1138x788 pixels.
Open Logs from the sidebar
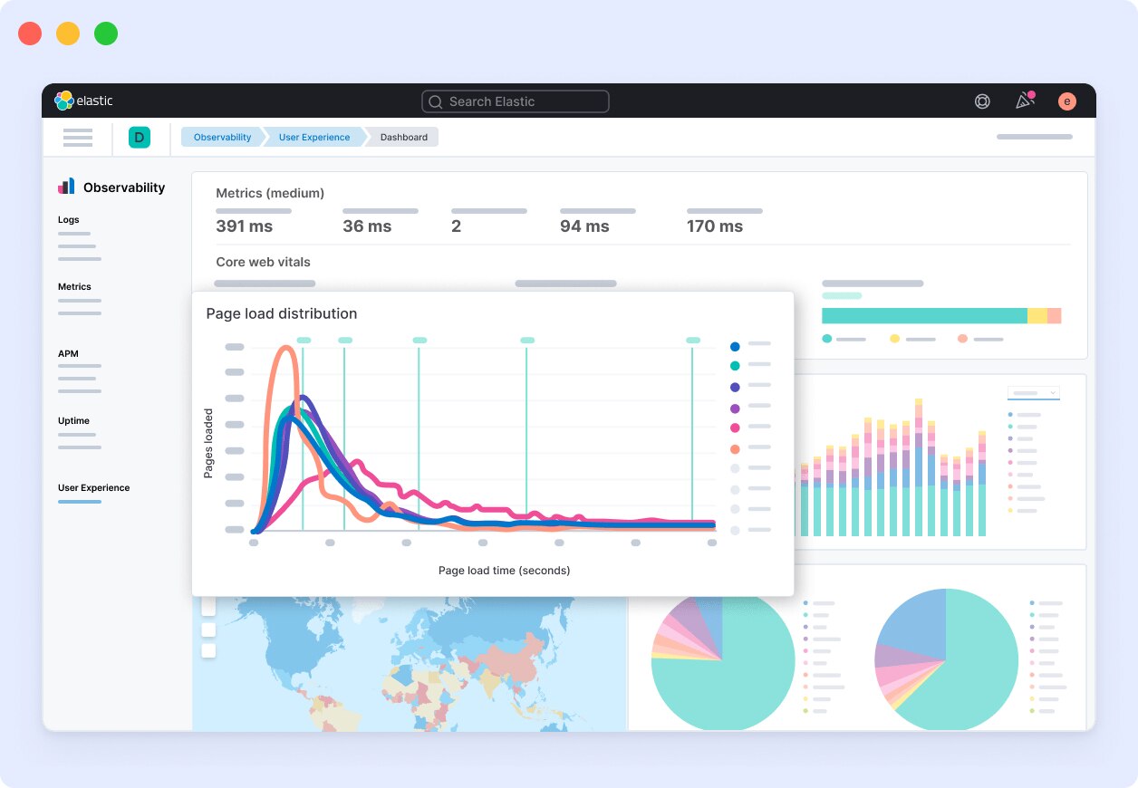pyautogui.click(x=66, y=219)
